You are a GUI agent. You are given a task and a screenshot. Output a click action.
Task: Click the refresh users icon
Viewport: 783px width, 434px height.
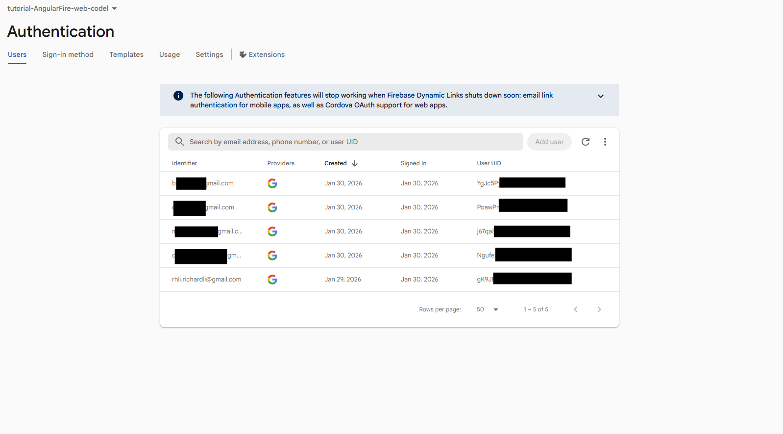(x=586, y=142)
